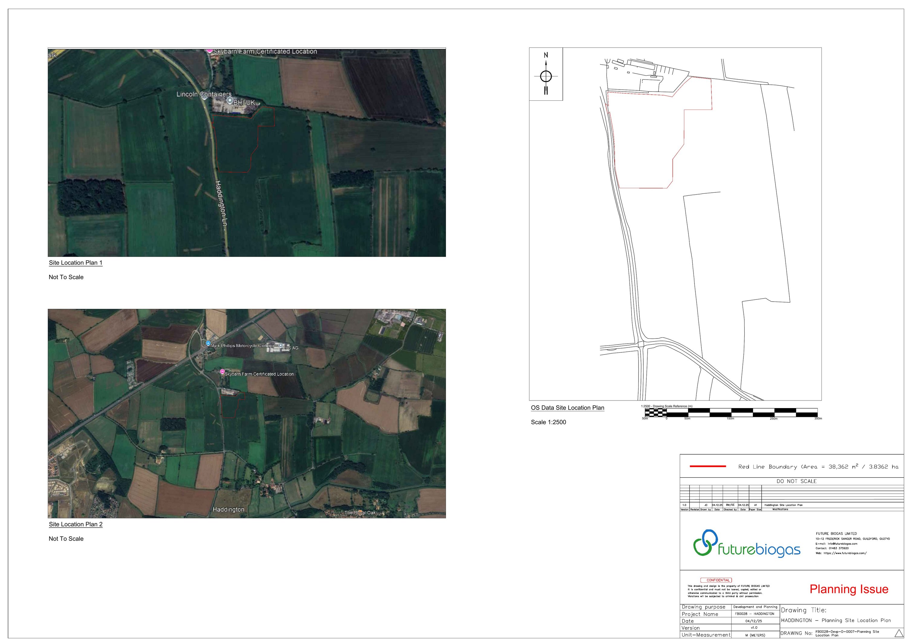This screenshot has height=641, width=907.
Task: Click the red Planning Issue text
Action: 849,589
